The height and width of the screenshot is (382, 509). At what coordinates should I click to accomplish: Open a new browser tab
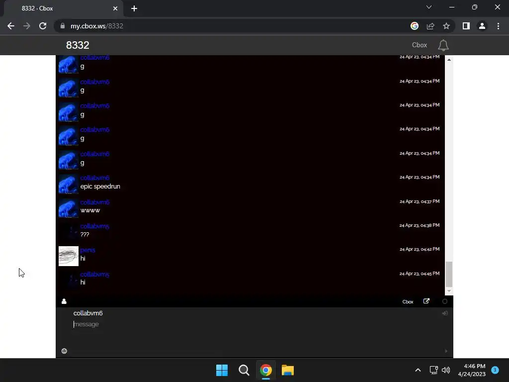point(134,8)
